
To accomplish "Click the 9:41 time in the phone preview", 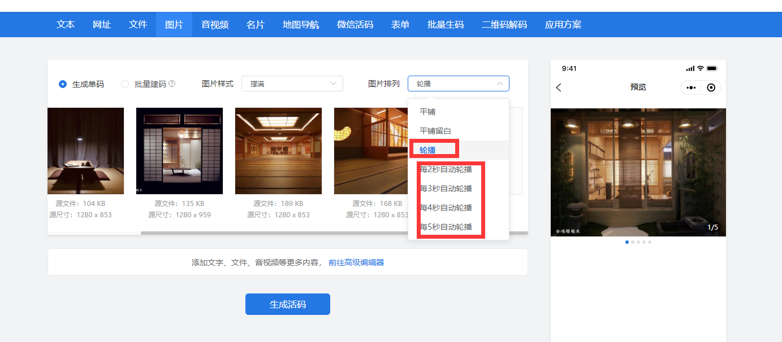I will click(569, 68).
